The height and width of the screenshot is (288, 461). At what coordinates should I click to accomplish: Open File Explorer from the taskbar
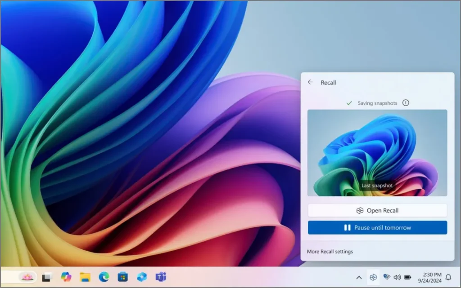coord(85,277)
